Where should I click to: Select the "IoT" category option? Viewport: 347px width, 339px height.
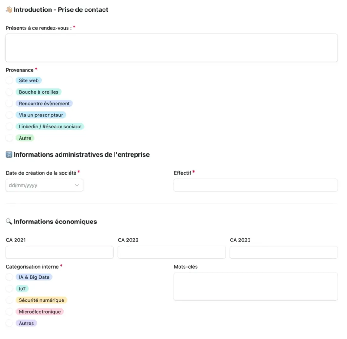[x=9, y=288]
